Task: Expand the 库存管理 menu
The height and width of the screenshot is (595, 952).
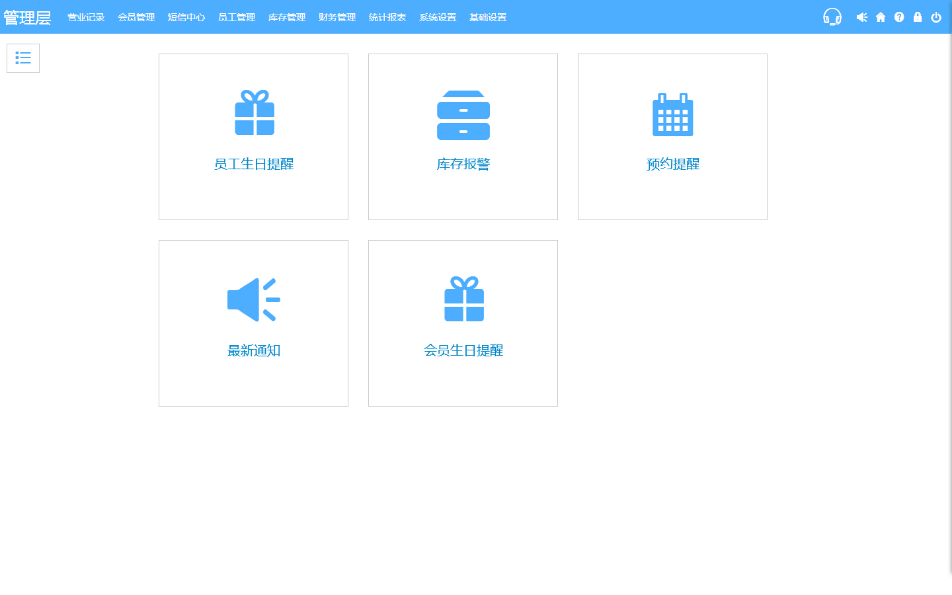Action: pyautogui.click(x=287, y=17)
